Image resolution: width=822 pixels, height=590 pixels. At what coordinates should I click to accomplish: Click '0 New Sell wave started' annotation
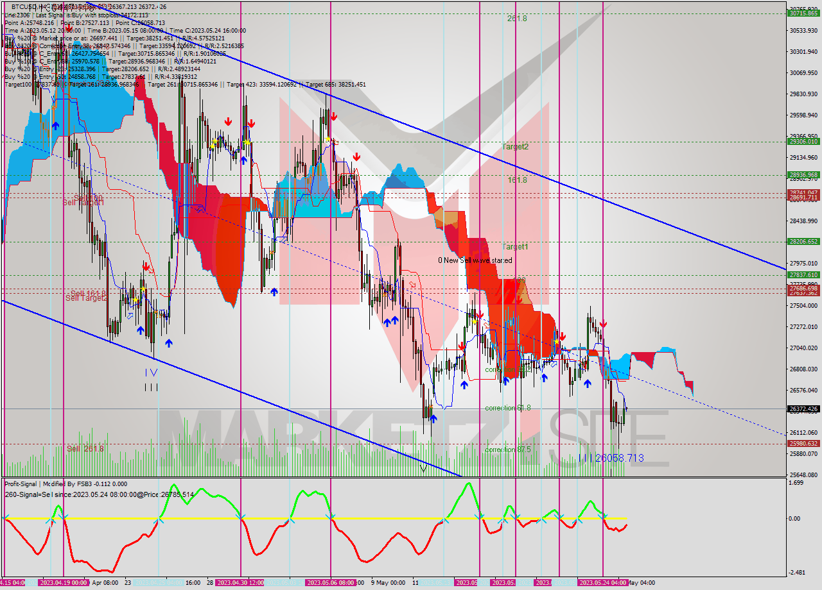point(475,260)
